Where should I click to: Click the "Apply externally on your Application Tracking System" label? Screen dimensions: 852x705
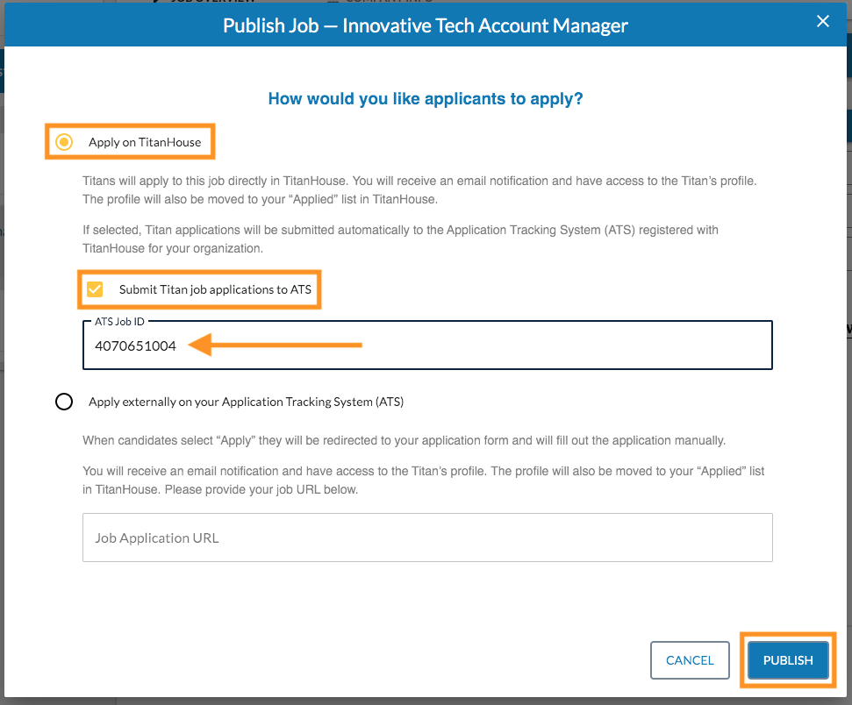point(246,402)
